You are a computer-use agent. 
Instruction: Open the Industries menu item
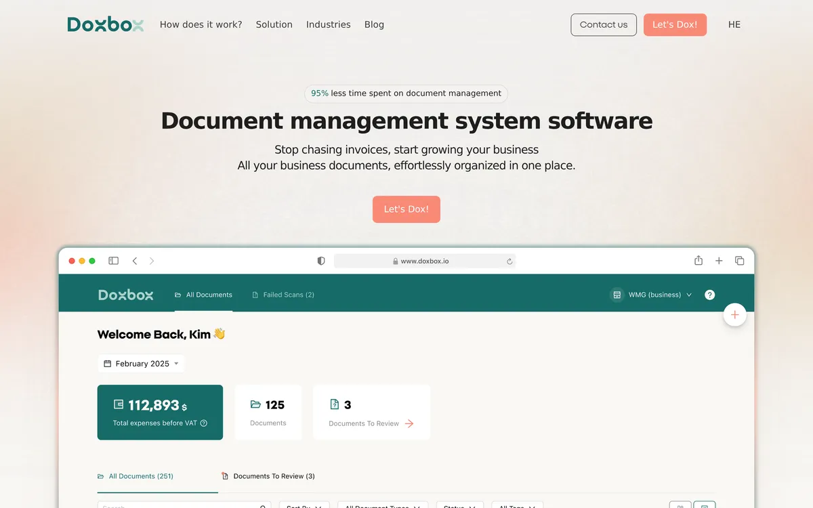(329, 24)
